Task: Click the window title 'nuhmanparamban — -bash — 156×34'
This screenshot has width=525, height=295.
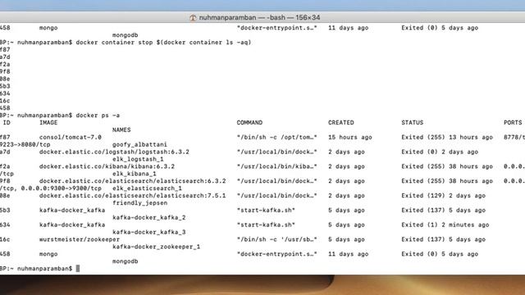Action: 259,18
